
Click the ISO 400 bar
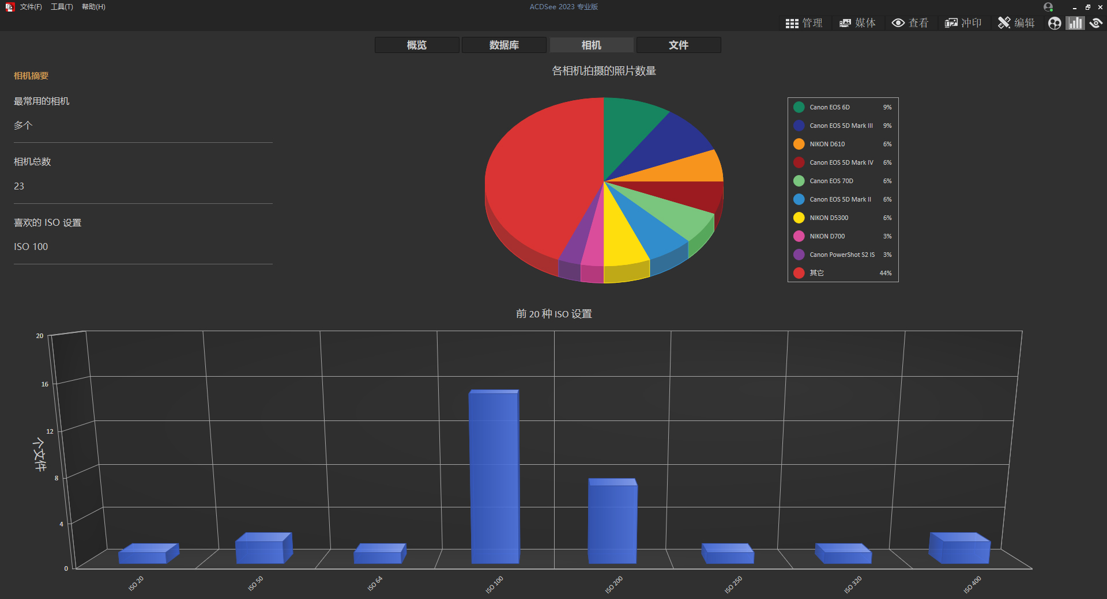click(959, 548)
